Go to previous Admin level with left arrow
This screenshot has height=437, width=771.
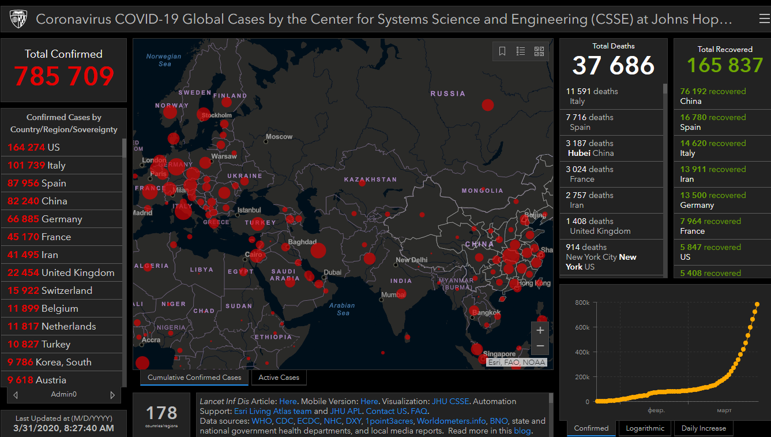tap(16, 395)
